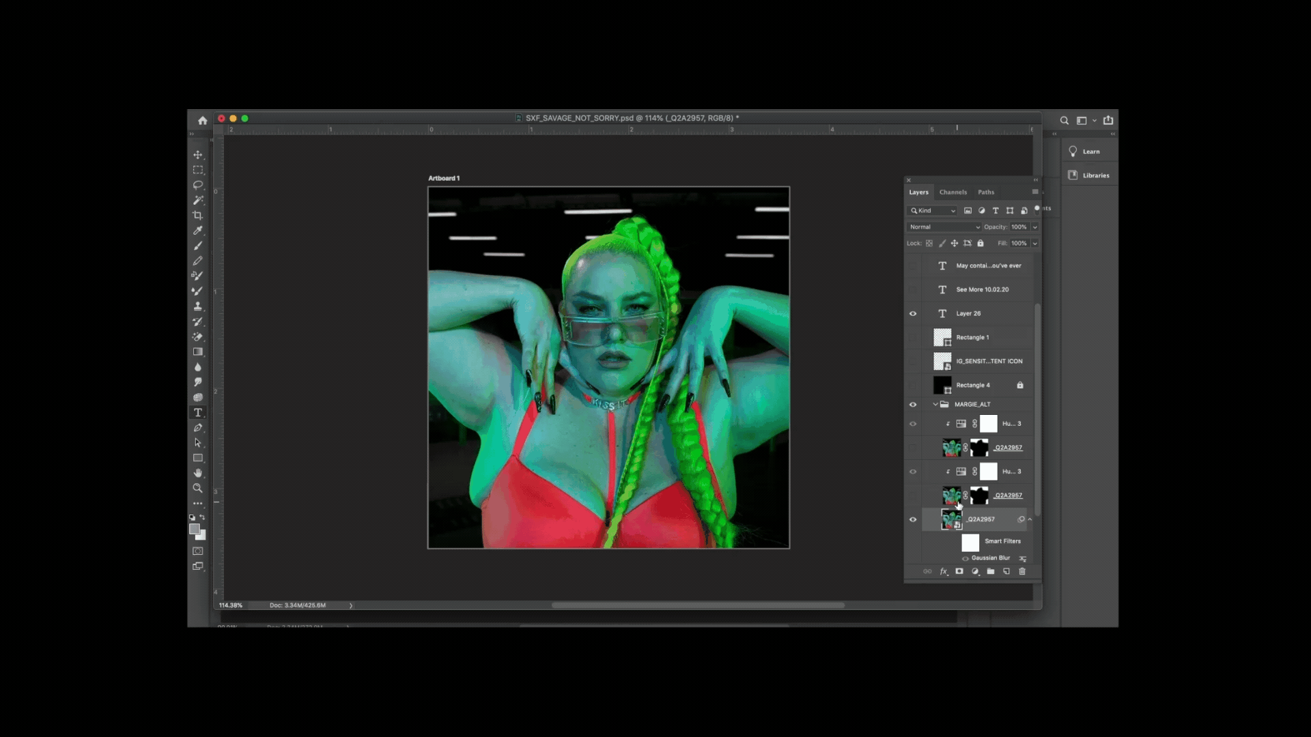This screenshot has width=1311, height=737.
Task: Select the Eyedropper tool
Action: [197, 231]
